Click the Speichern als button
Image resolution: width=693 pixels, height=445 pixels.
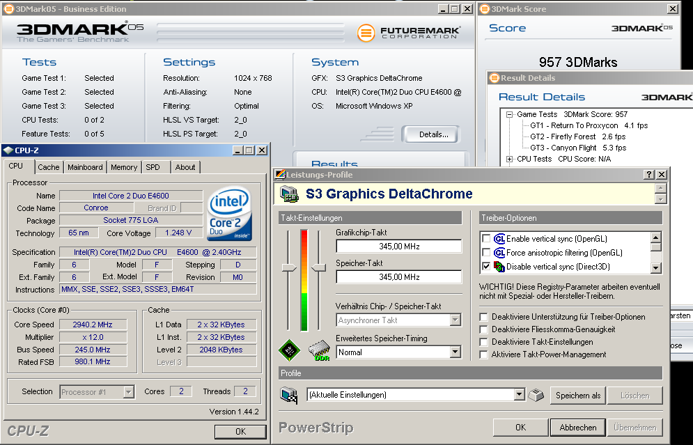[x=578, y=396]
